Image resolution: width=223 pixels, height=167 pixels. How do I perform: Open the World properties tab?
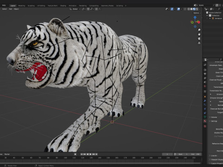pos(205,86)
